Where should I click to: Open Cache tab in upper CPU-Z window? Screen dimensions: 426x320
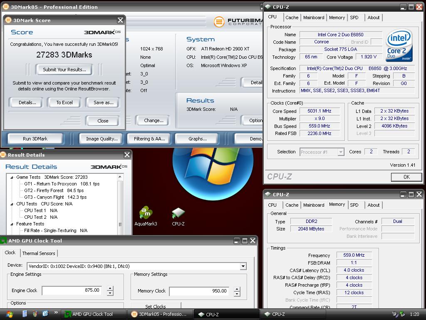click(292, 17)
